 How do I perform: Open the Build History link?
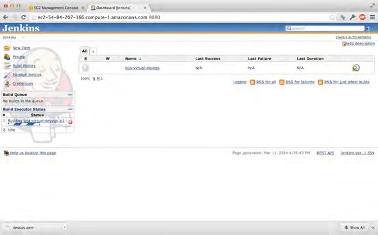[24, 66]
